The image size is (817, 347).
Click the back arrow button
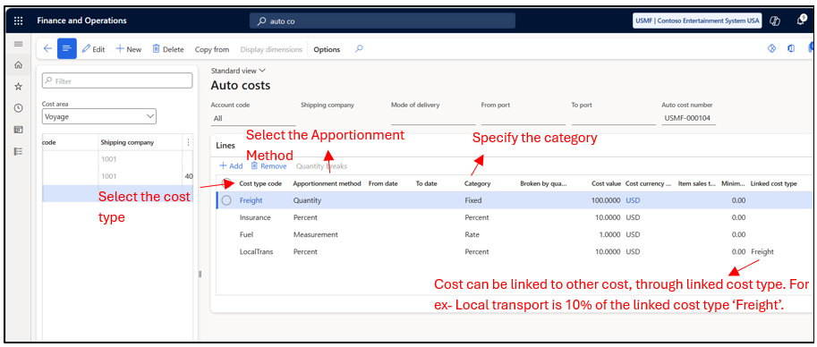click(x=47, y=49)
